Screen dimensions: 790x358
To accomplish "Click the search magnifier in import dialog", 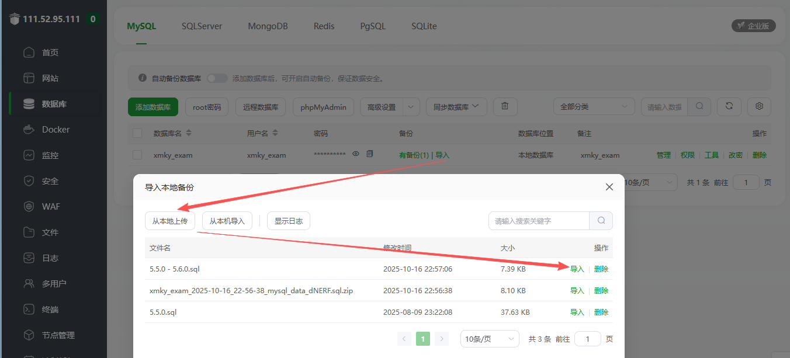I will [601, 221].
